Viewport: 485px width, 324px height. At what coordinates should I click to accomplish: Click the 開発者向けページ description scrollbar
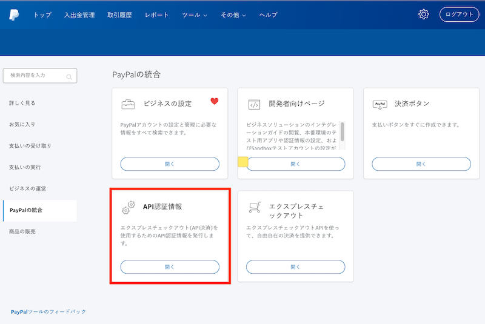342,131
